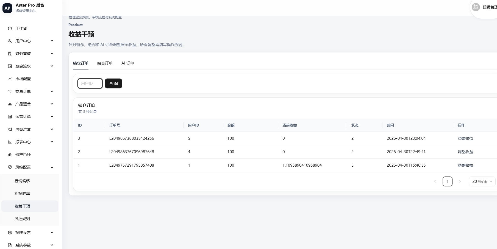Click 调整收益 for order L2049757291795857408
The height and width of the screenshot is (249, 497).
coord(465,165)
